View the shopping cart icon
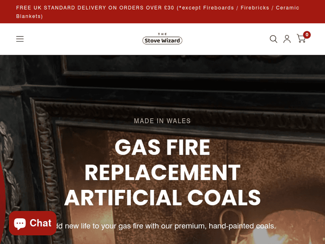Screen dimensions: 325x244 (x=301, y=38)
